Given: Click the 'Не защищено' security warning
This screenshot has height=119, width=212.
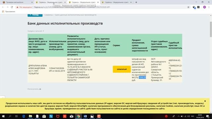Looking at the screenshot, I should [x=24, y=7].
